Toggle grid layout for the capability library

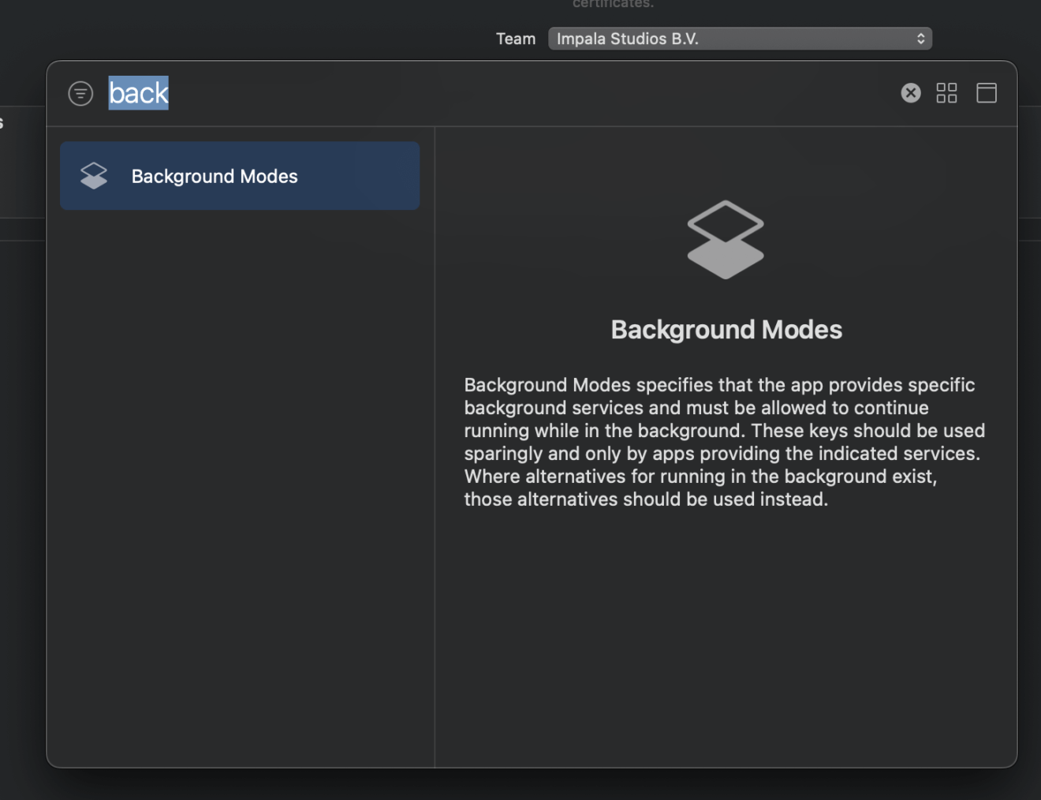(946, 93)
